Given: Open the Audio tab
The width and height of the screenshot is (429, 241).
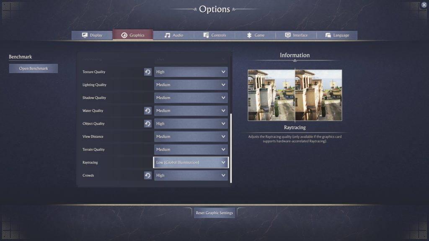Looking at the screenshot, I should tap(173, 35).
